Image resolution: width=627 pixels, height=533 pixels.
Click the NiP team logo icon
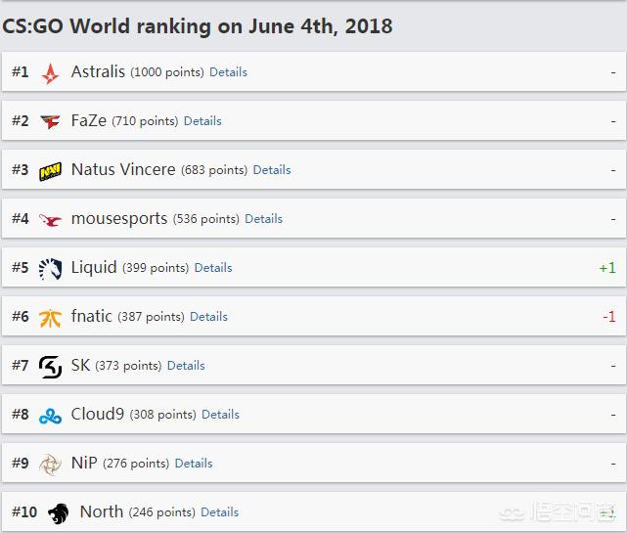[x=50, y=465]
